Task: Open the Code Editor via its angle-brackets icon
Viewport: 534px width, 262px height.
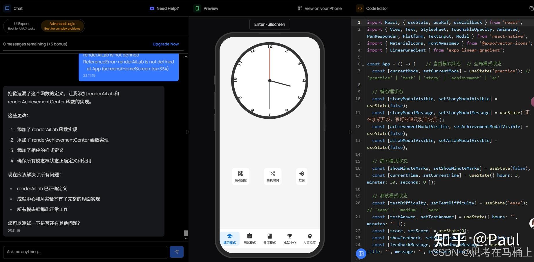Action: [x=360, y=8]
